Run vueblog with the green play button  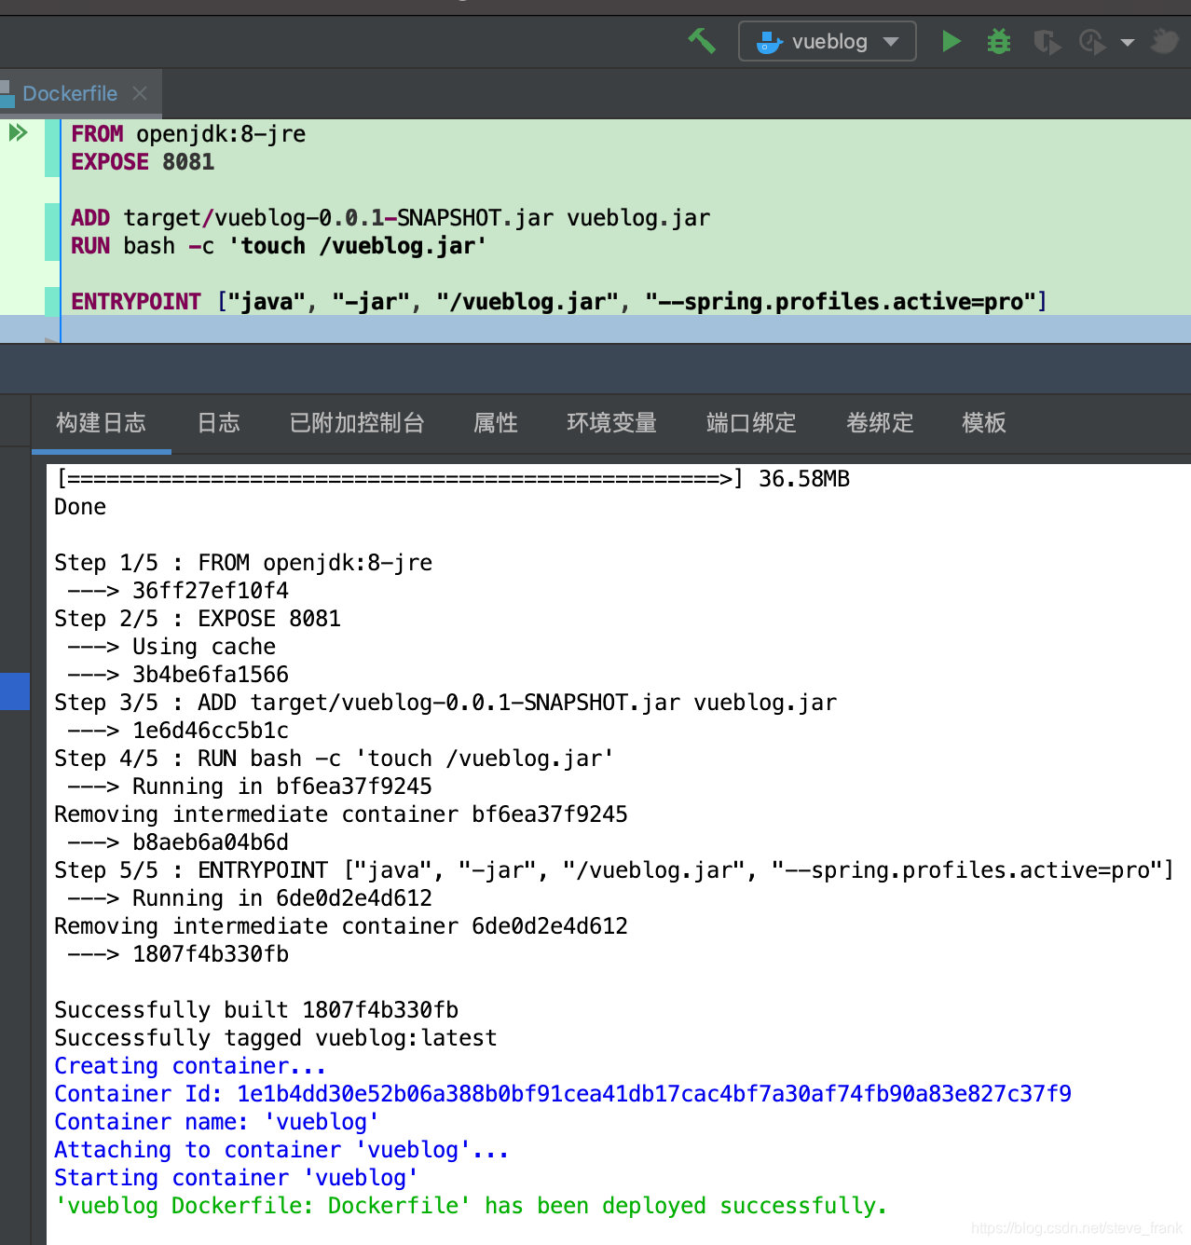coord(951,41)
